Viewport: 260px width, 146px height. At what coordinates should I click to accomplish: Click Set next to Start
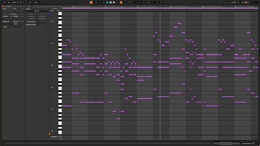11,9
